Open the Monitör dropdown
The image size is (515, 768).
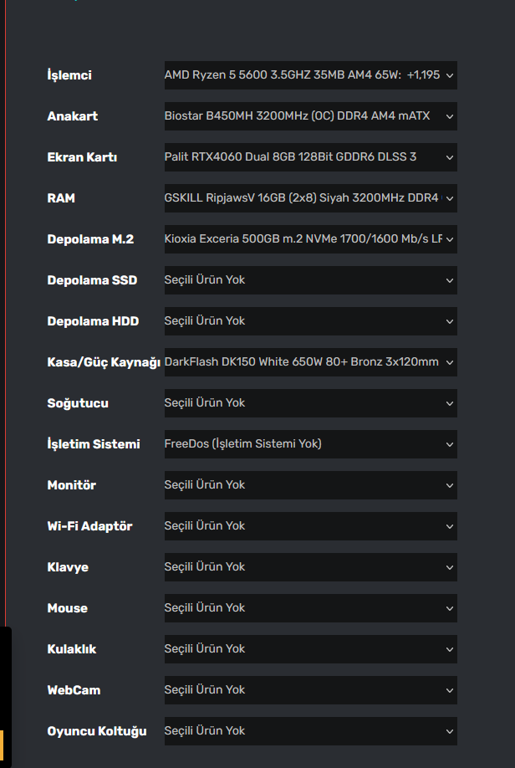[x=310, y=485]
